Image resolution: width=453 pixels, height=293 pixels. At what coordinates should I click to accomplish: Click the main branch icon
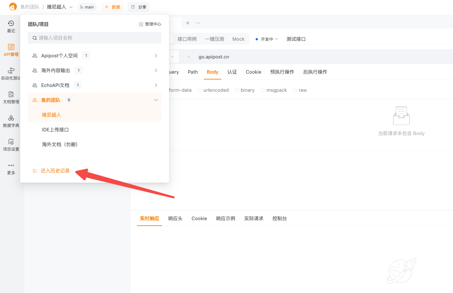click(82, 7)
